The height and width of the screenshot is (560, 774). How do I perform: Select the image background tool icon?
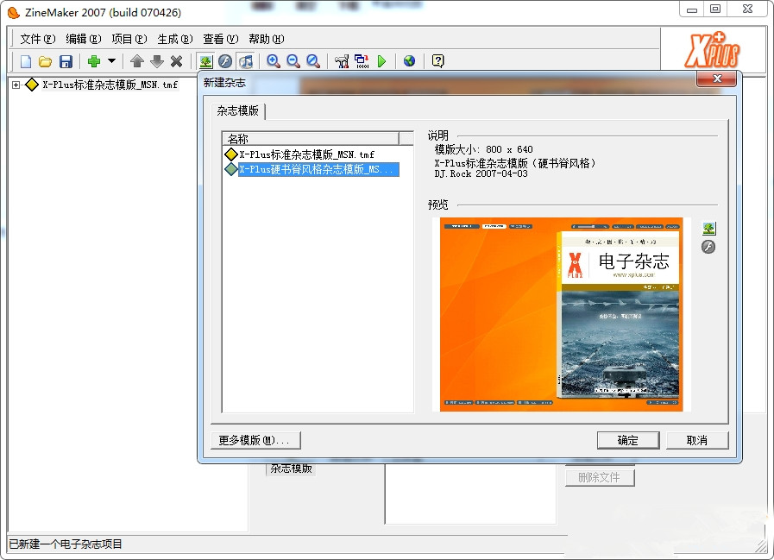[x=205, y=61]
